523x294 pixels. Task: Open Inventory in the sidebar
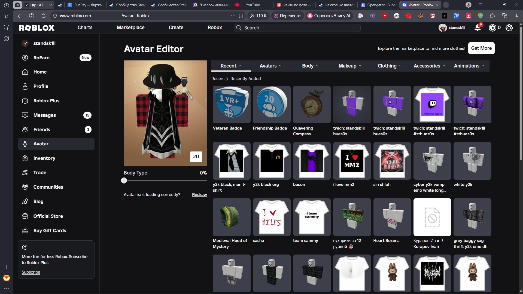(x=56, y=158)
